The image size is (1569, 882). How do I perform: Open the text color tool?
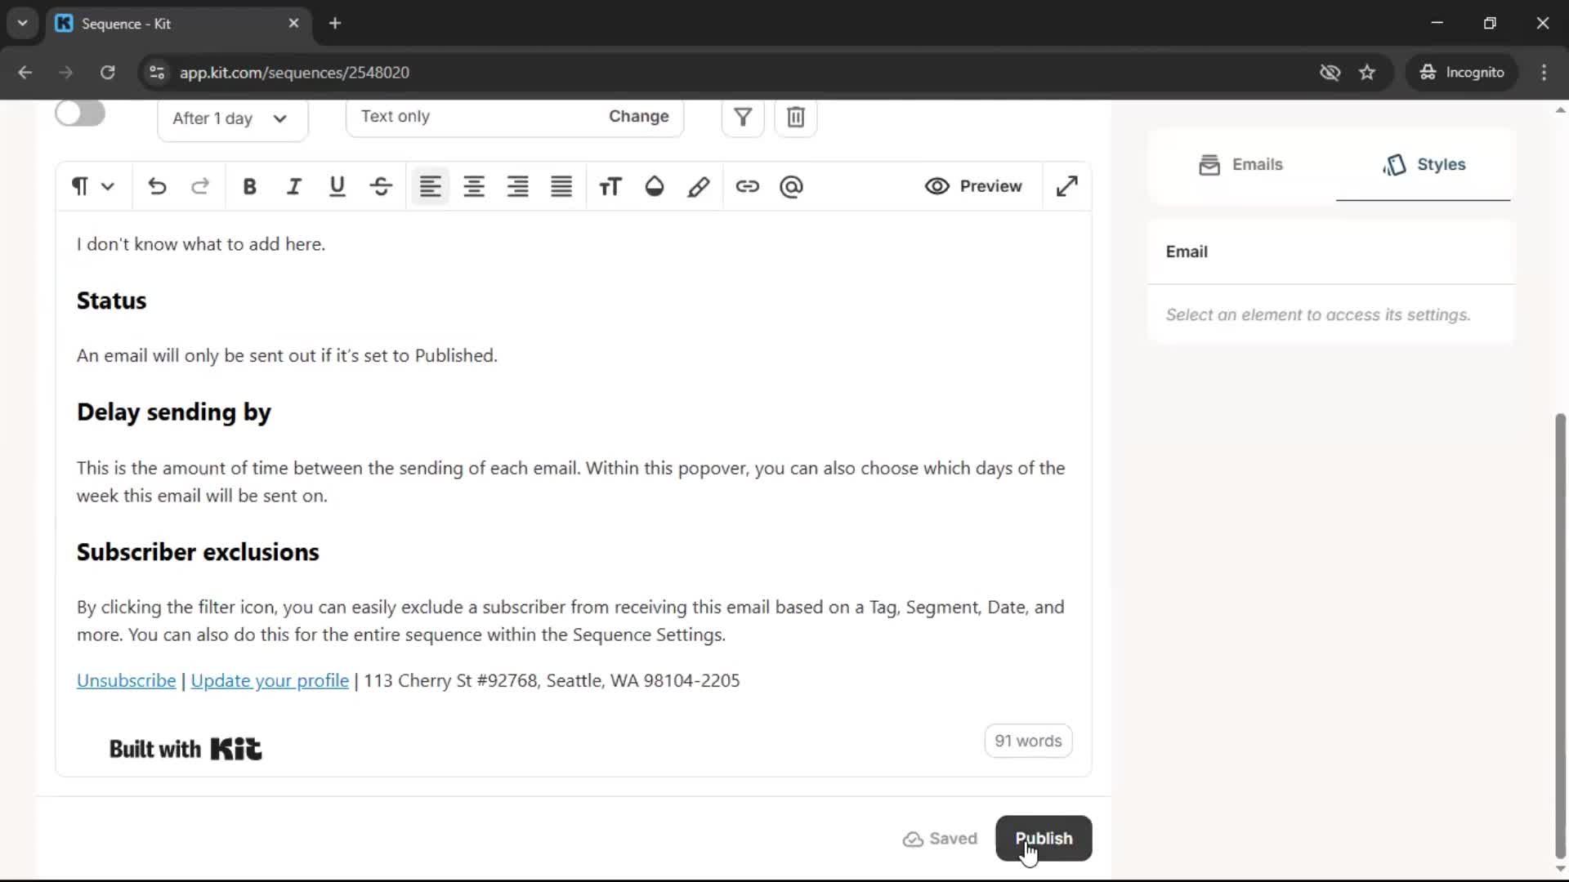tap(654, 186)
